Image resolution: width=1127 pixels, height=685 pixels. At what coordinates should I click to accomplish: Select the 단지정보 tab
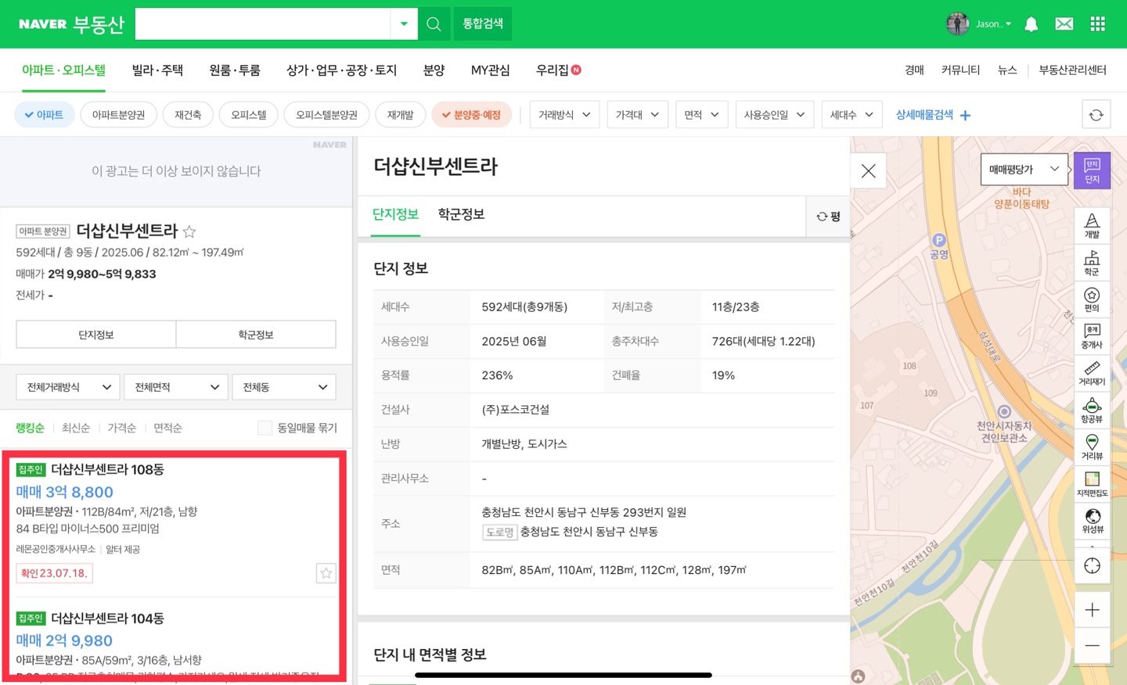pos(395,214)
